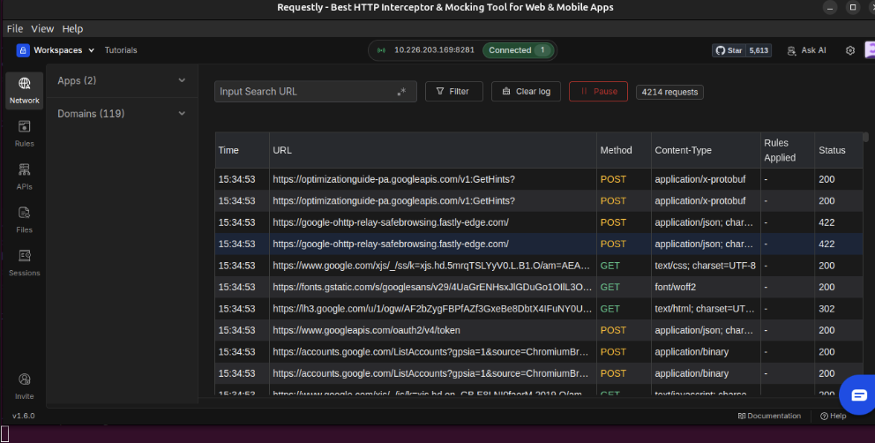
Task: Click the Ask AI button
Action: 806,50
